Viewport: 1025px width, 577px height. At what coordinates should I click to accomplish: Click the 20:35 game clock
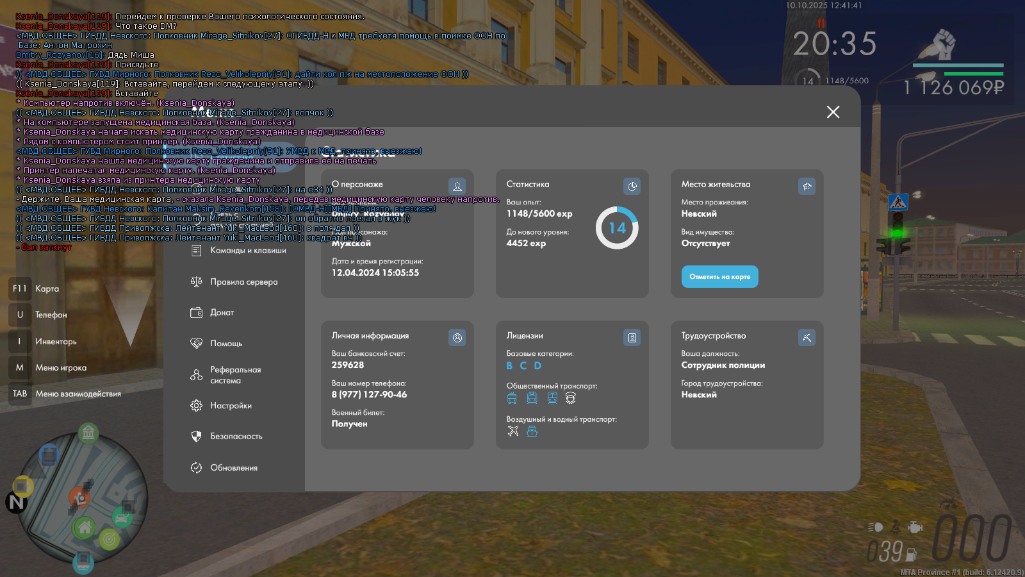coord(835,44)
